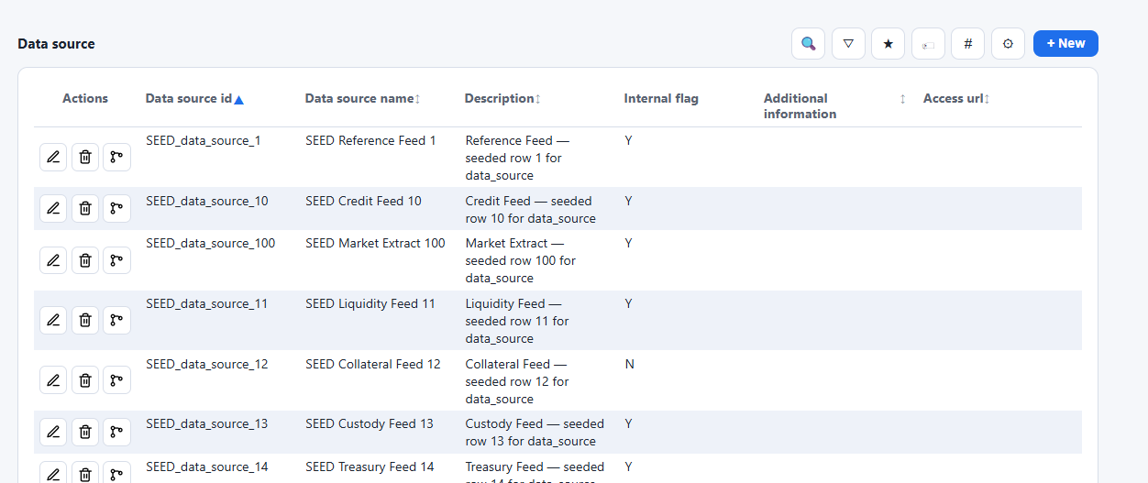1148x483 pixels.
Task: Delete row SEED_data_source_13 with trash icon
Action: click(x=85, y=431)
